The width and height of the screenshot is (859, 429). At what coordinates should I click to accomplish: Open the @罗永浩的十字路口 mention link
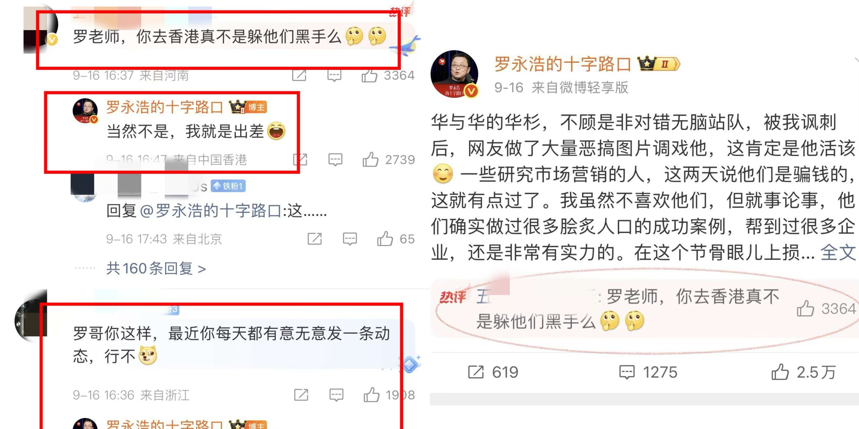point(210,211)
